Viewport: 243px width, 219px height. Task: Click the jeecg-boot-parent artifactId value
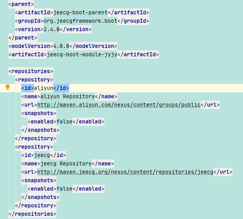[x=80, y=12]
